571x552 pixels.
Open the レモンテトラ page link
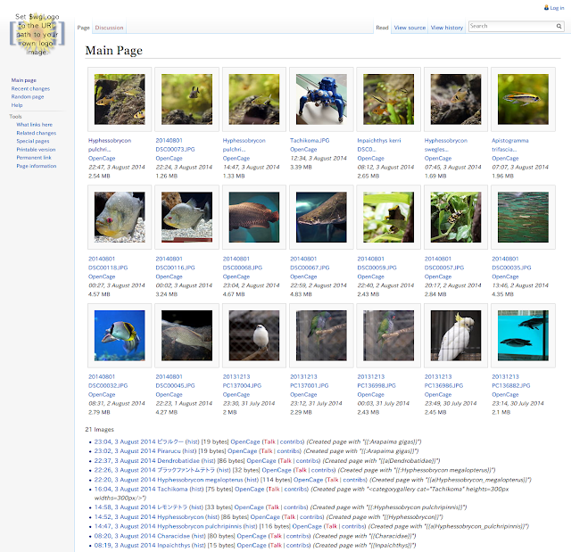tap(172, 507)
